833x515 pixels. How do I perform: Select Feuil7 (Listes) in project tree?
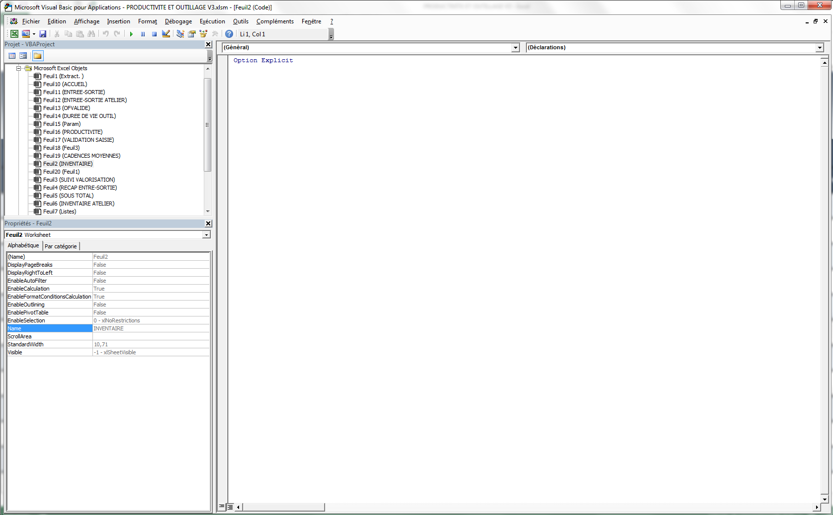[60, 211]
